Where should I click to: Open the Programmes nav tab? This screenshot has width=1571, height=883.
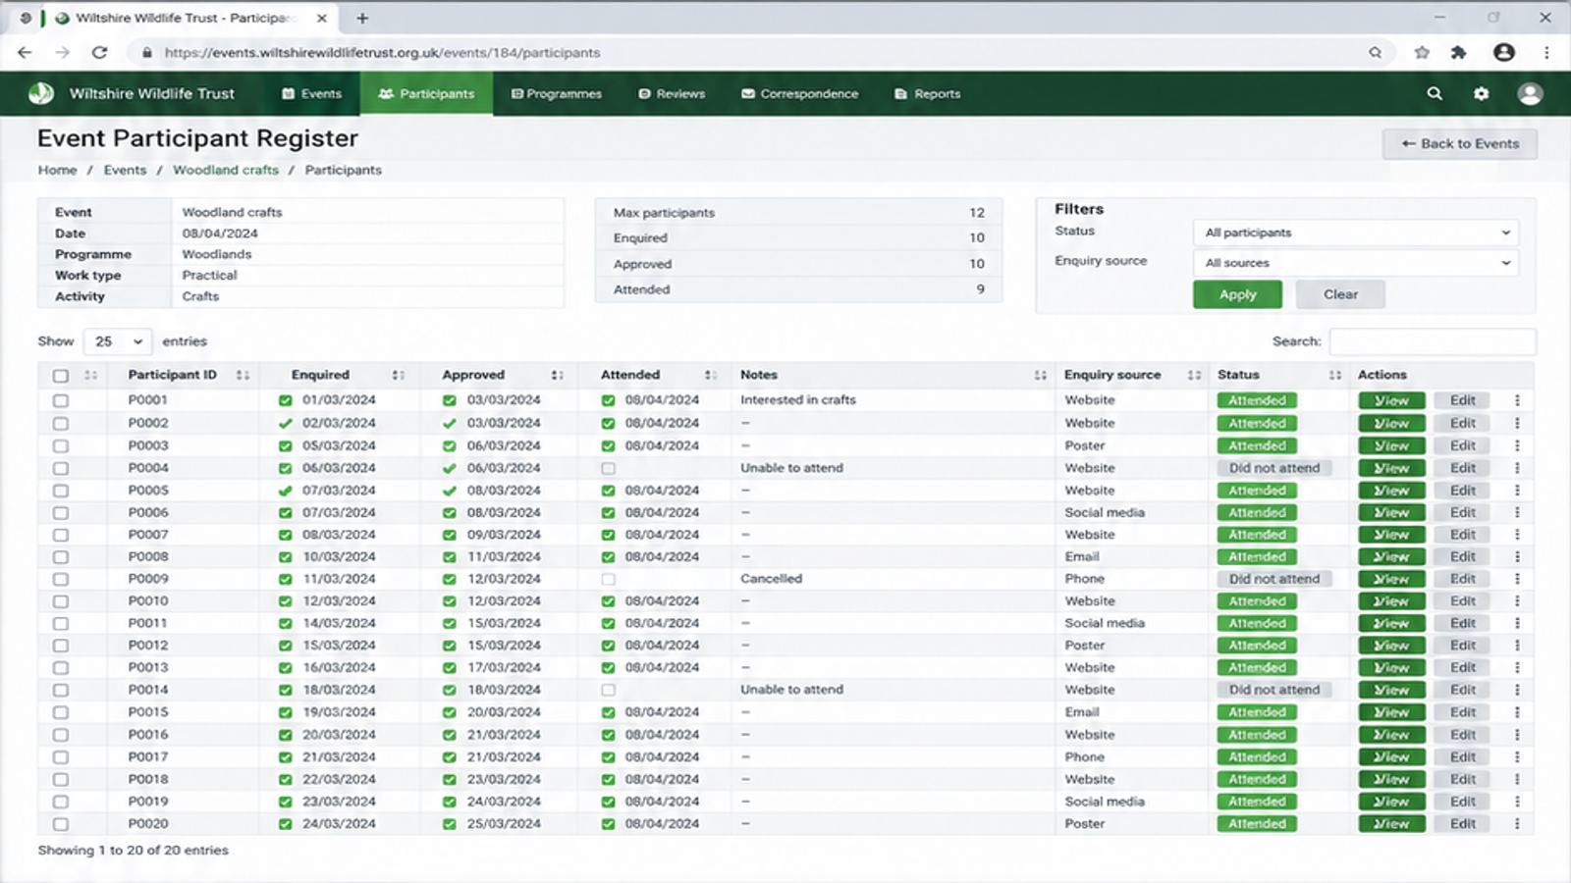point(557,94)
